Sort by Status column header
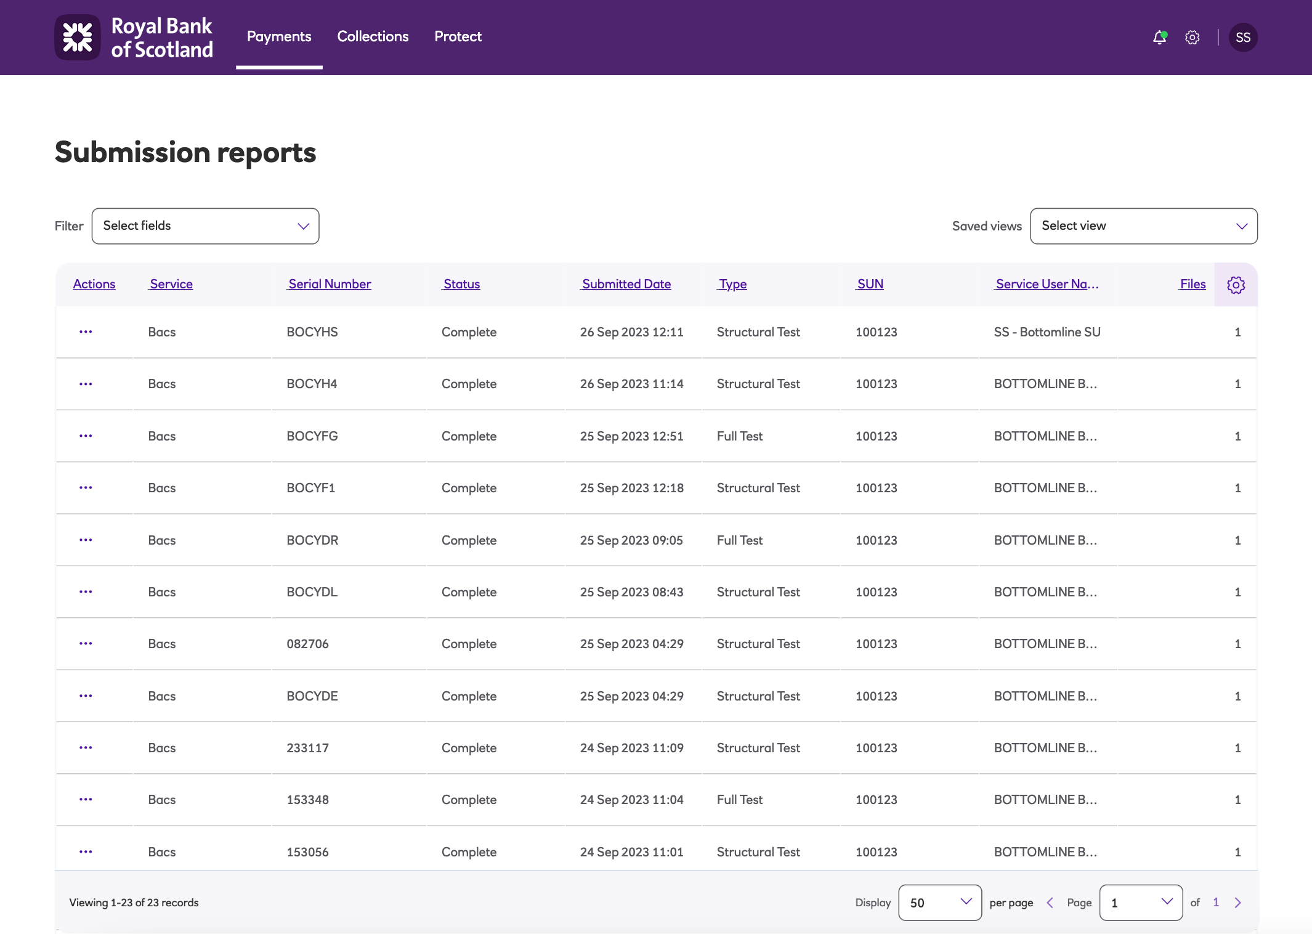Screen dimensions: 1312x934 [461, 284]
